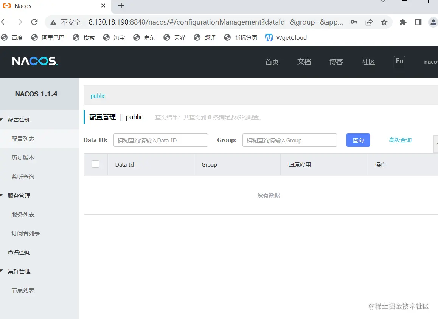Screen dimensions: 438x319
Task: Collapse the 配置管理 menu group
Action: point(19,120)
